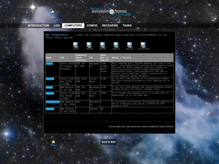Click the Napple name link in table
The width and height of the screenshot is (219, 164).
pyautogui.click(x=50, y=93)
